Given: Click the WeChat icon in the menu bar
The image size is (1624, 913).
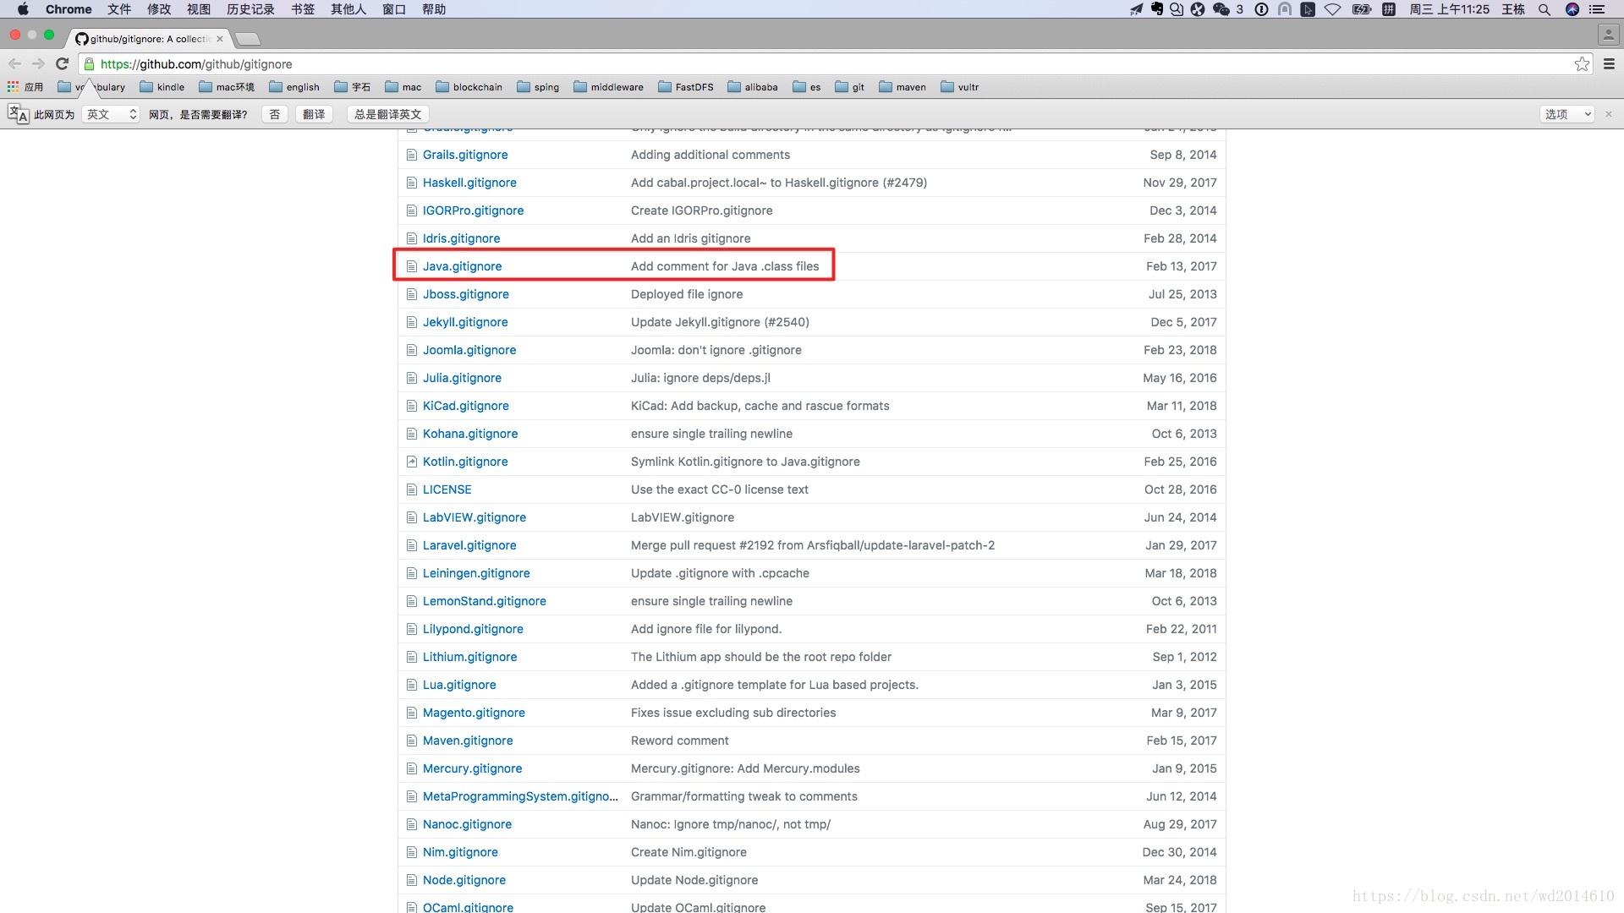Looking at the screenshot, I should click(1221, 9).
